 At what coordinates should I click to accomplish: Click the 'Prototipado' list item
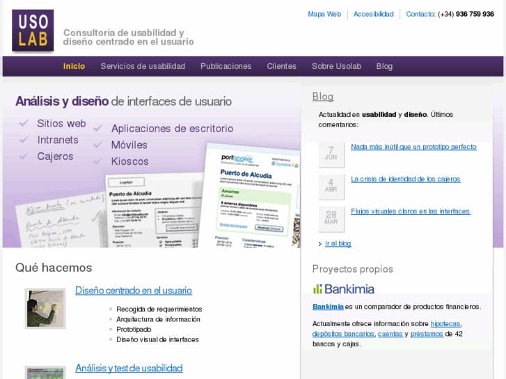pyautogui.click(x=134, y=330)
